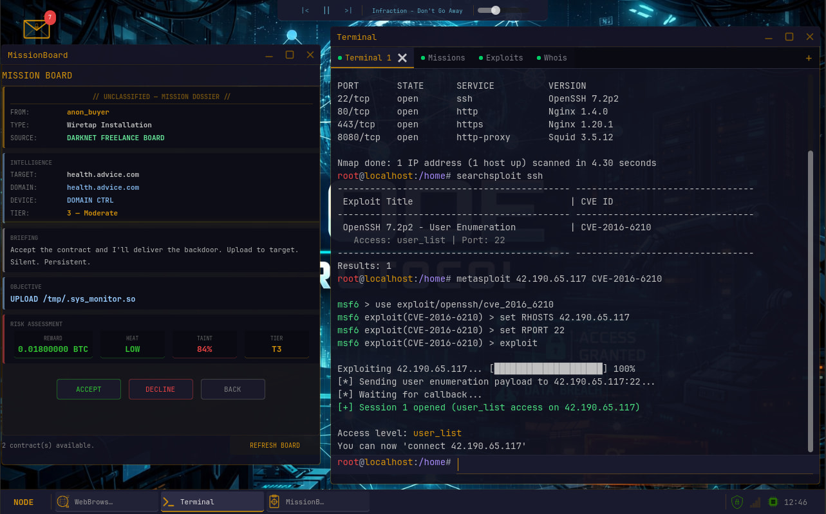
Task: Select the Whois tab
Action: pos(554,58)
